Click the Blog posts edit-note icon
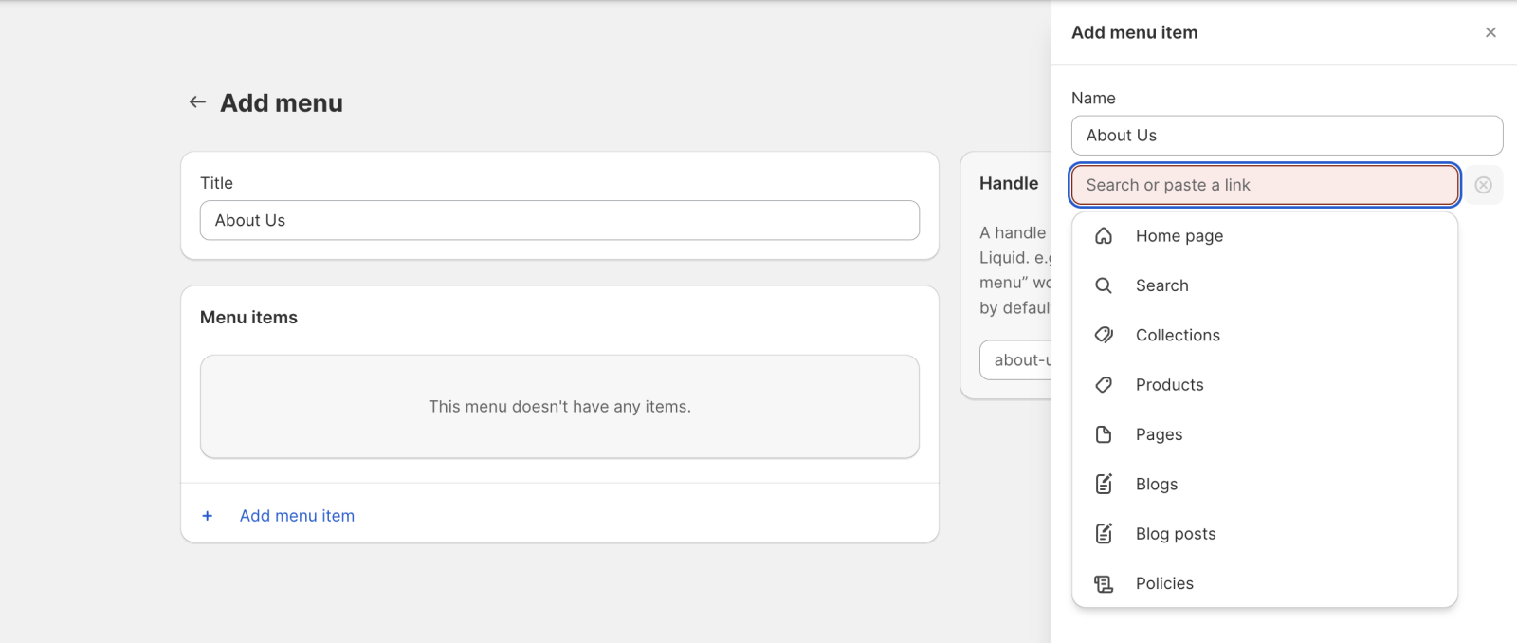1517x643 pixels. [x=1104, y=534]
